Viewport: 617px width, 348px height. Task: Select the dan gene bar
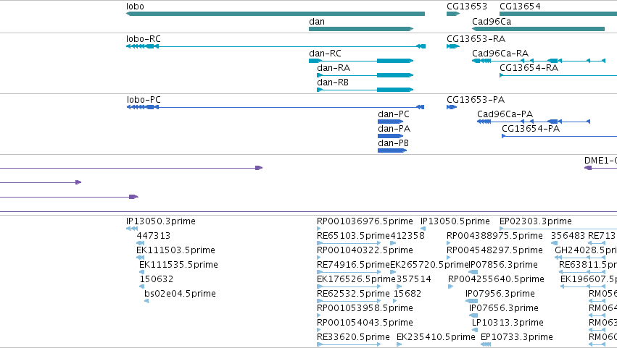point(361,29)
